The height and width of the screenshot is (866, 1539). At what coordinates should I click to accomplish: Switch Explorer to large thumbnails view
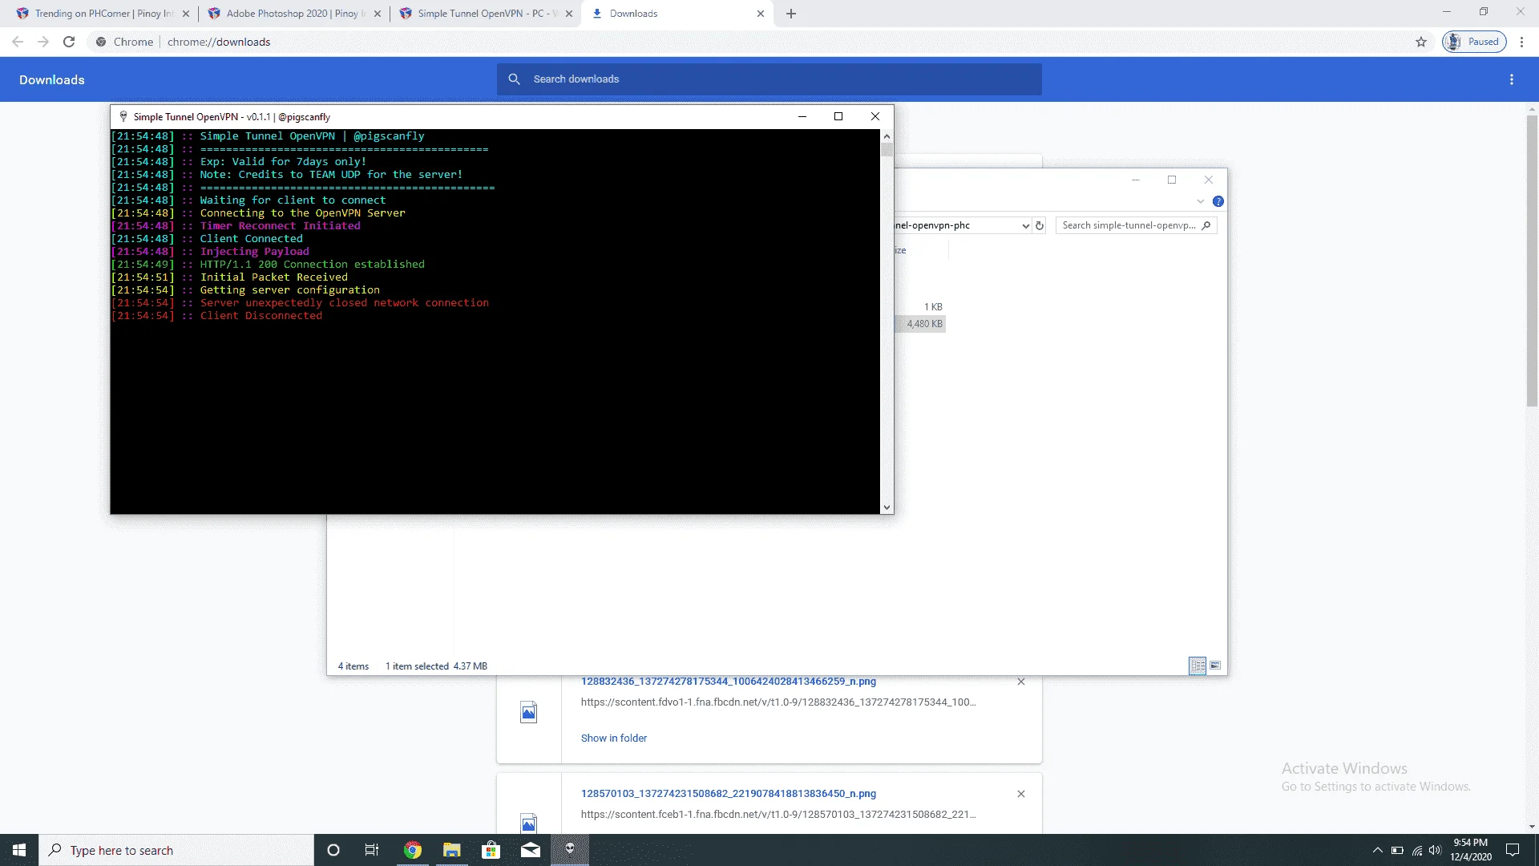(1215, 666)
